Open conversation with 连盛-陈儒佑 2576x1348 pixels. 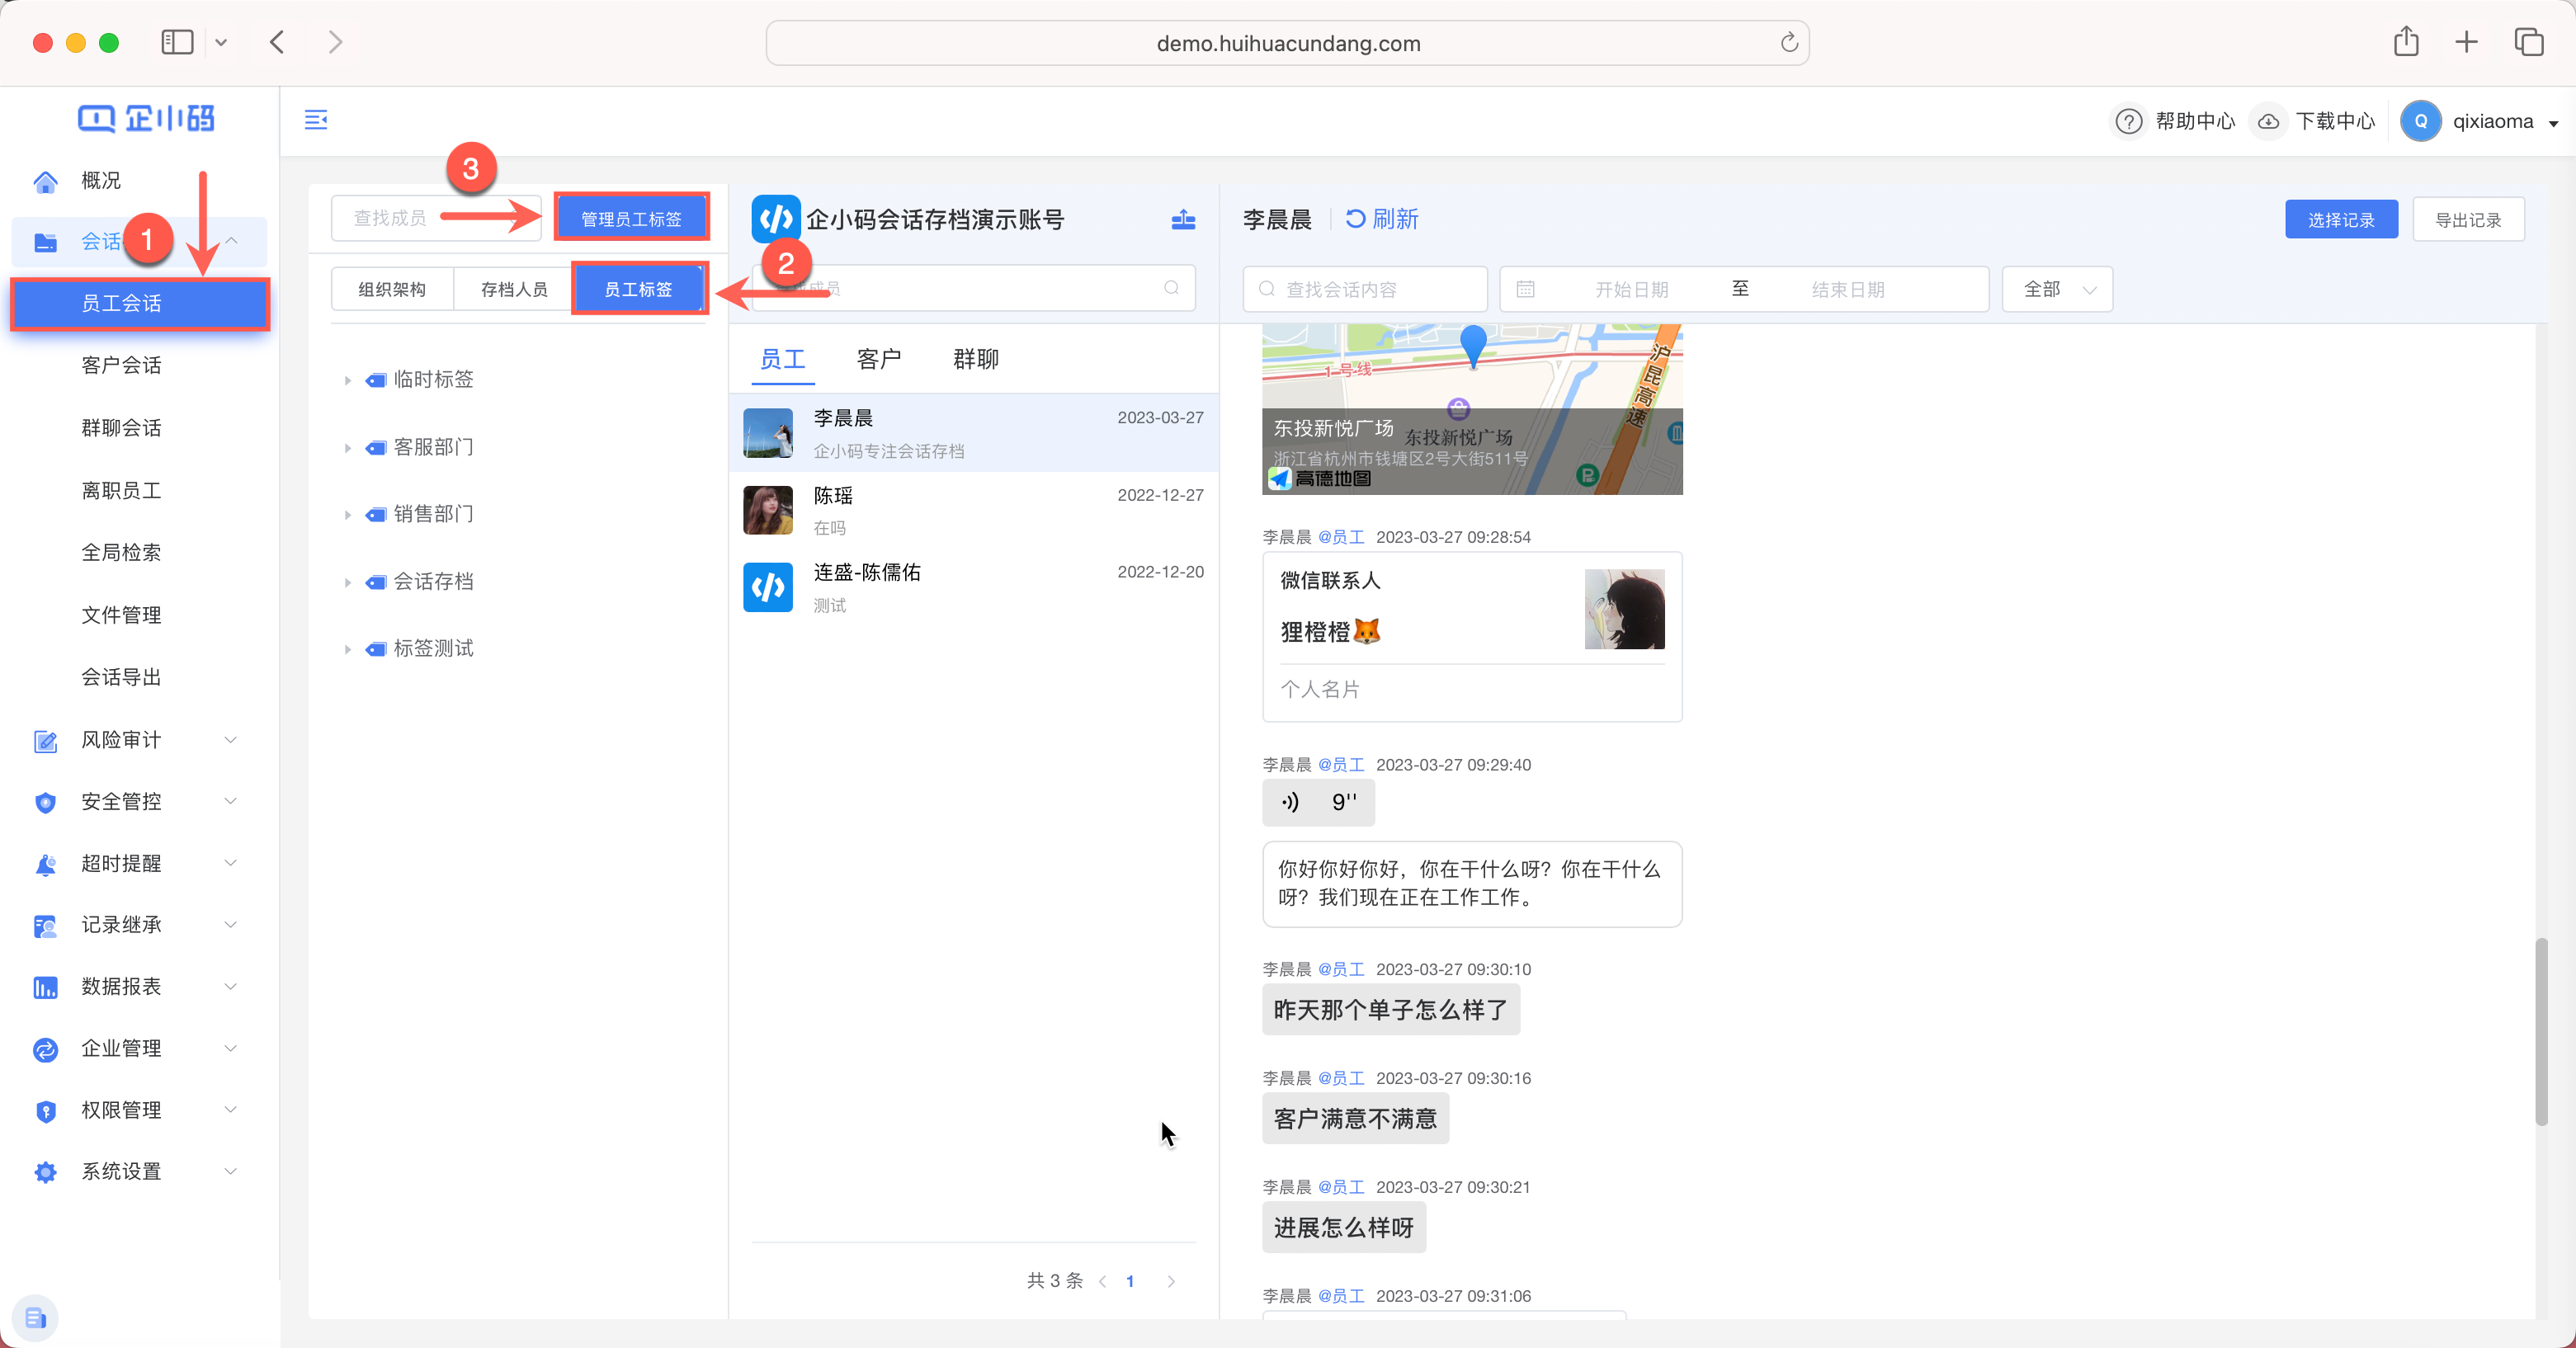tap(974, 587)
